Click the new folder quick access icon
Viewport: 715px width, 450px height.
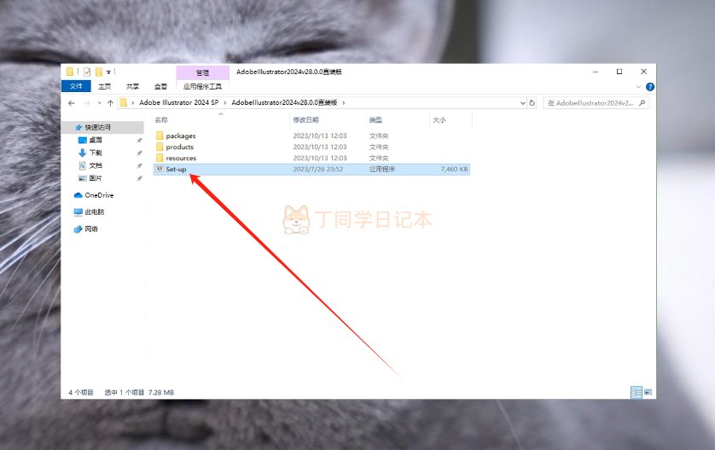point(99,72)
